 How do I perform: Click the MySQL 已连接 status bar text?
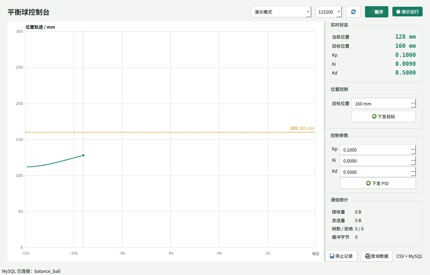(31, 271)
